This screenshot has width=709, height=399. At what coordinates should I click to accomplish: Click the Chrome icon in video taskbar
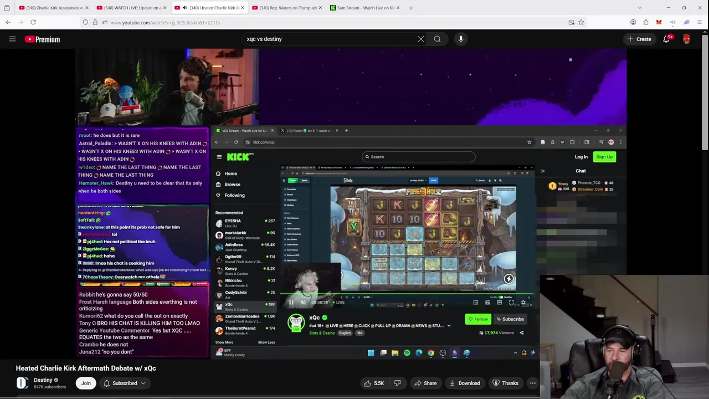[431, 353]
